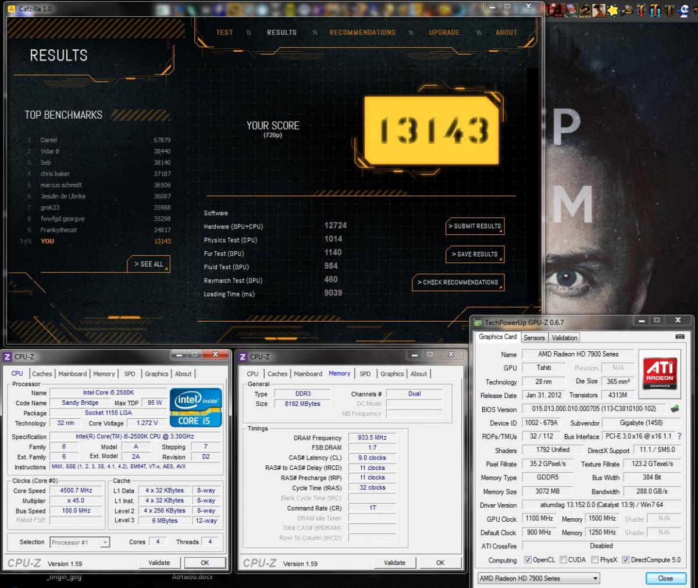Viewport: 698px width, 588px height.
Task: Switch to the Validation tab in GPU-Z
Action: pos(564,337)
